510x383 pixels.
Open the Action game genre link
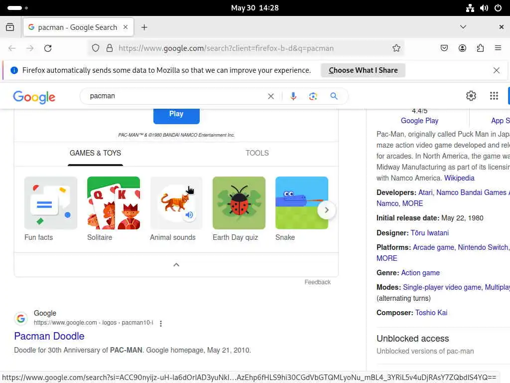coord(420,273)
